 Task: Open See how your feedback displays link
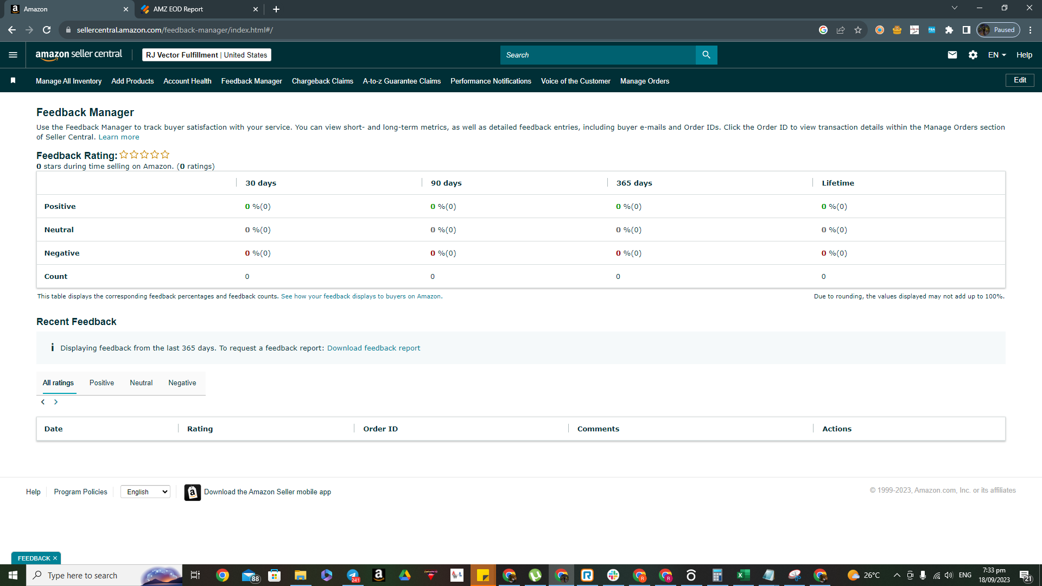(x=361, y=296)
